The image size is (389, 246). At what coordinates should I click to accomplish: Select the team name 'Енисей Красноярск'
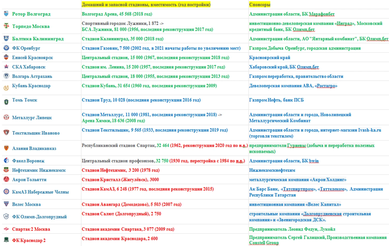point(33,57)
